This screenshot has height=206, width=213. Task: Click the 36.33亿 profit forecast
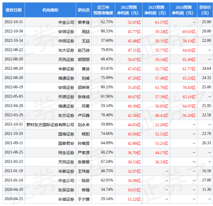click(x=161, y=162)
